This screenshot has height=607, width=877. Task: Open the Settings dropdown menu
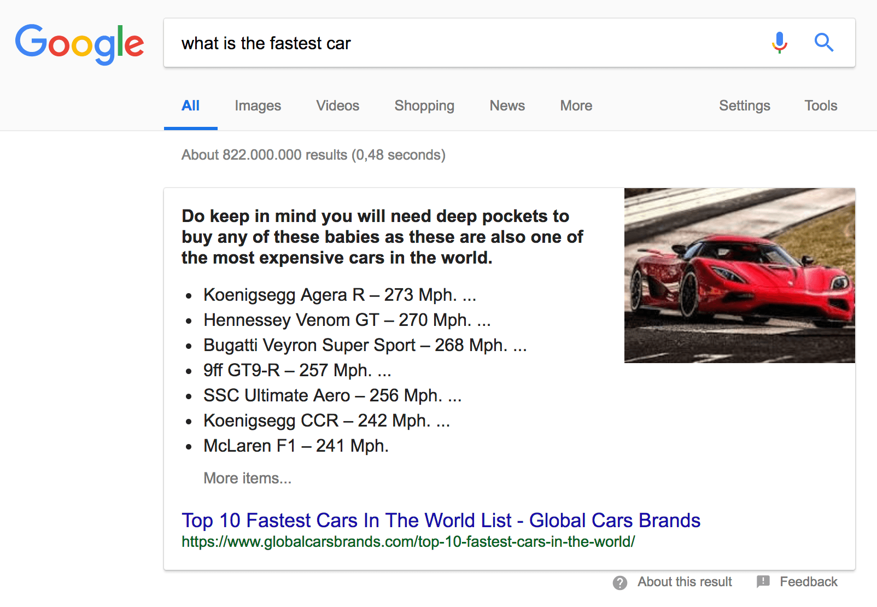point(744,106)
